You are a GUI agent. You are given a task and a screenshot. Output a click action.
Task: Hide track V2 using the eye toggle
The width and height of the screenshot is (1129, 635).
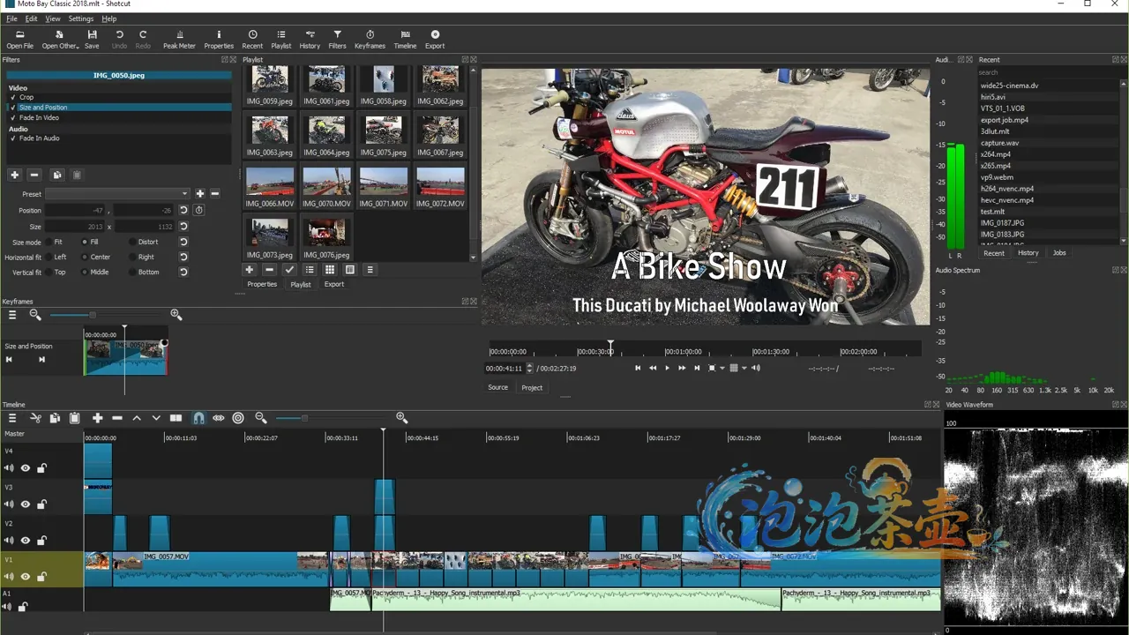pos(26,541)
